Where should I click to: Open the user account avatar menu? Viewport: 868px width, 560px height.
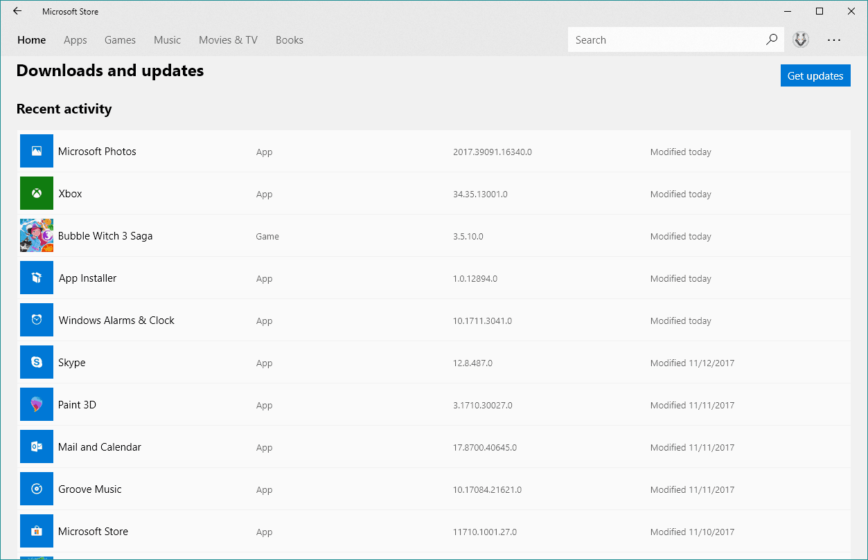tap(801, 40)
